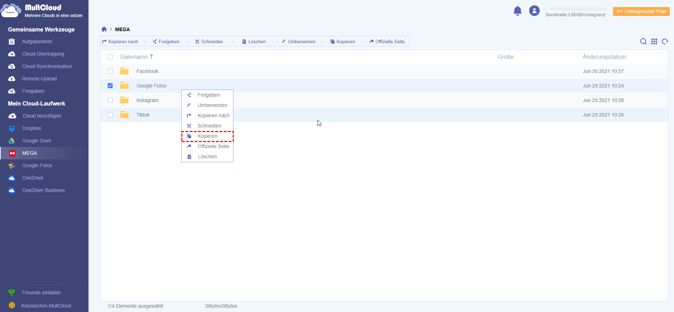Open OneDrive Business in the sidebar
This screenshot has width=674, height=312.
click(x=43, y=190)
